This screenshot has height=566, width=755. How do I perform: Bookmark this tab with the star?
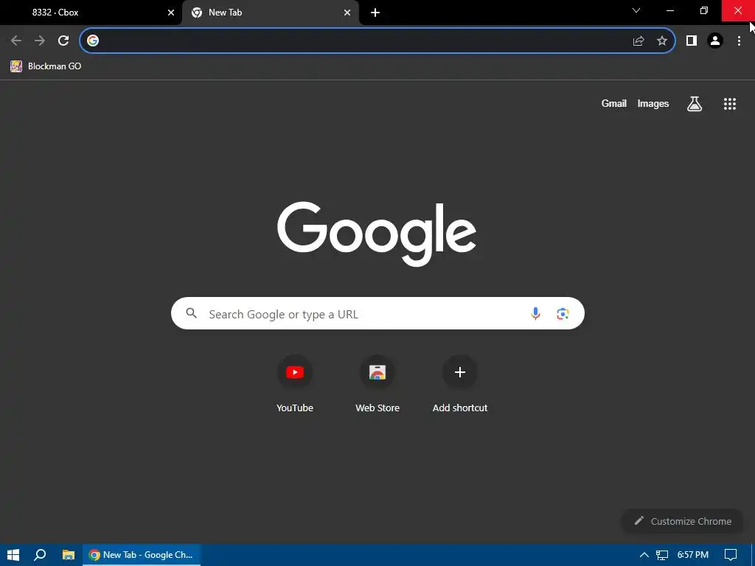tap(662, 41)
